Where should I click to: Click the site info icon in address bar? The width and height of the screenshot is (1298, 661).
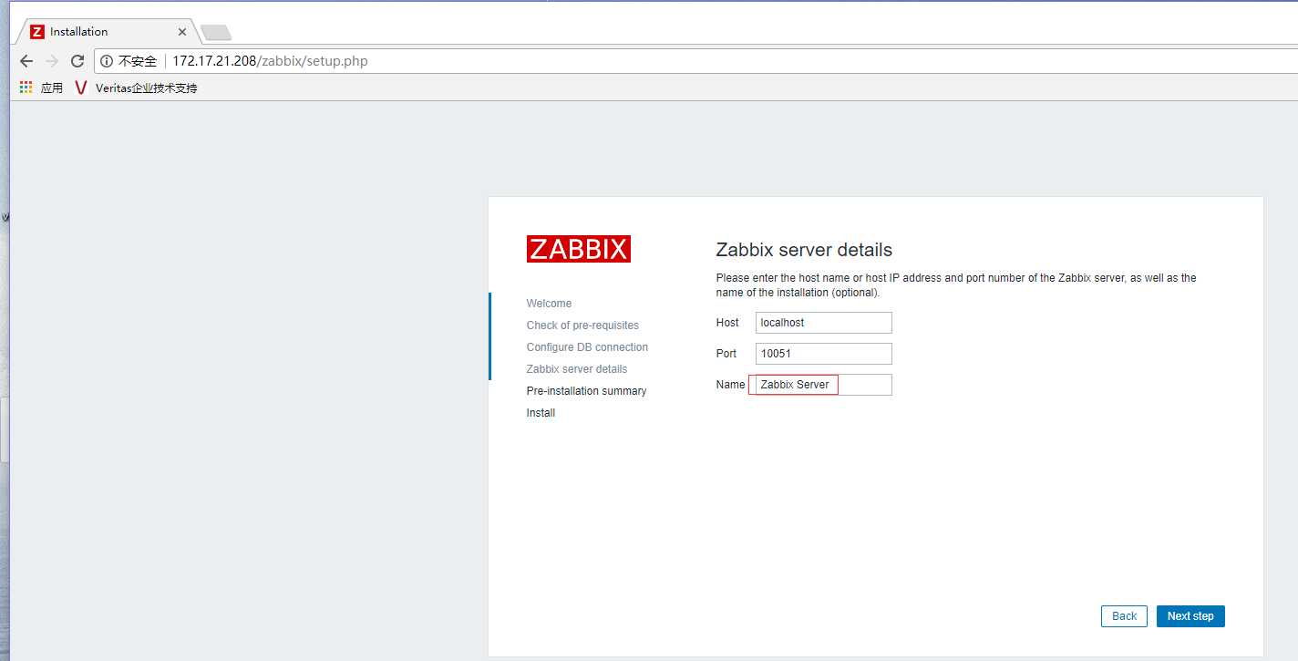(107, 61)
